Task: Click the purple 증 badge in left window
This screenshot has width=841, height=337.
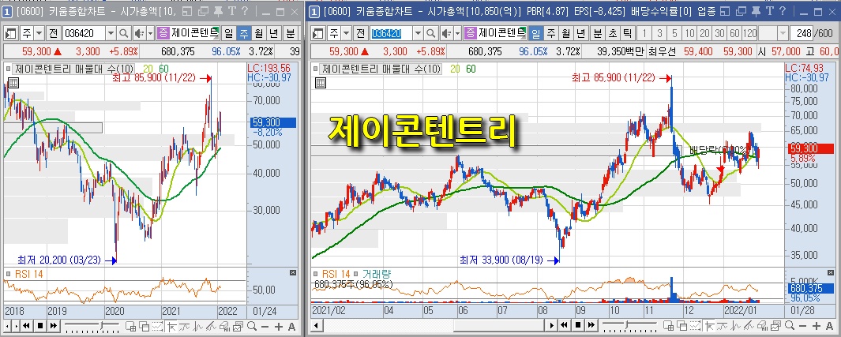Action: pyautogui.click(x=163, y=34)
